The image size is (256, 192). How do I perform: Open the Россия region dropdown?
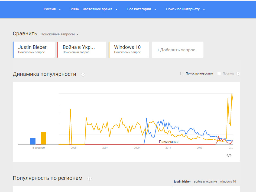click(52, 9)
